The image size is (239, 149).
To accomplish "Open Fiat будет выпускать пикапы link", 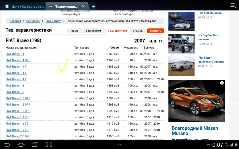I will pyautogui.click(x=211, y=60).
